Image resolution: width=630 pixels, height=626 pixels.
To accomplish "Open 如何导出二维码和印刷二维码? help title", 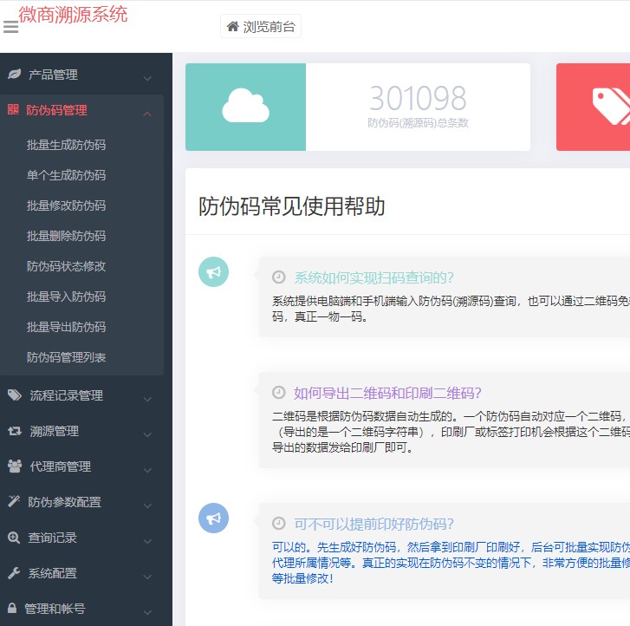I will pos(387,393).
